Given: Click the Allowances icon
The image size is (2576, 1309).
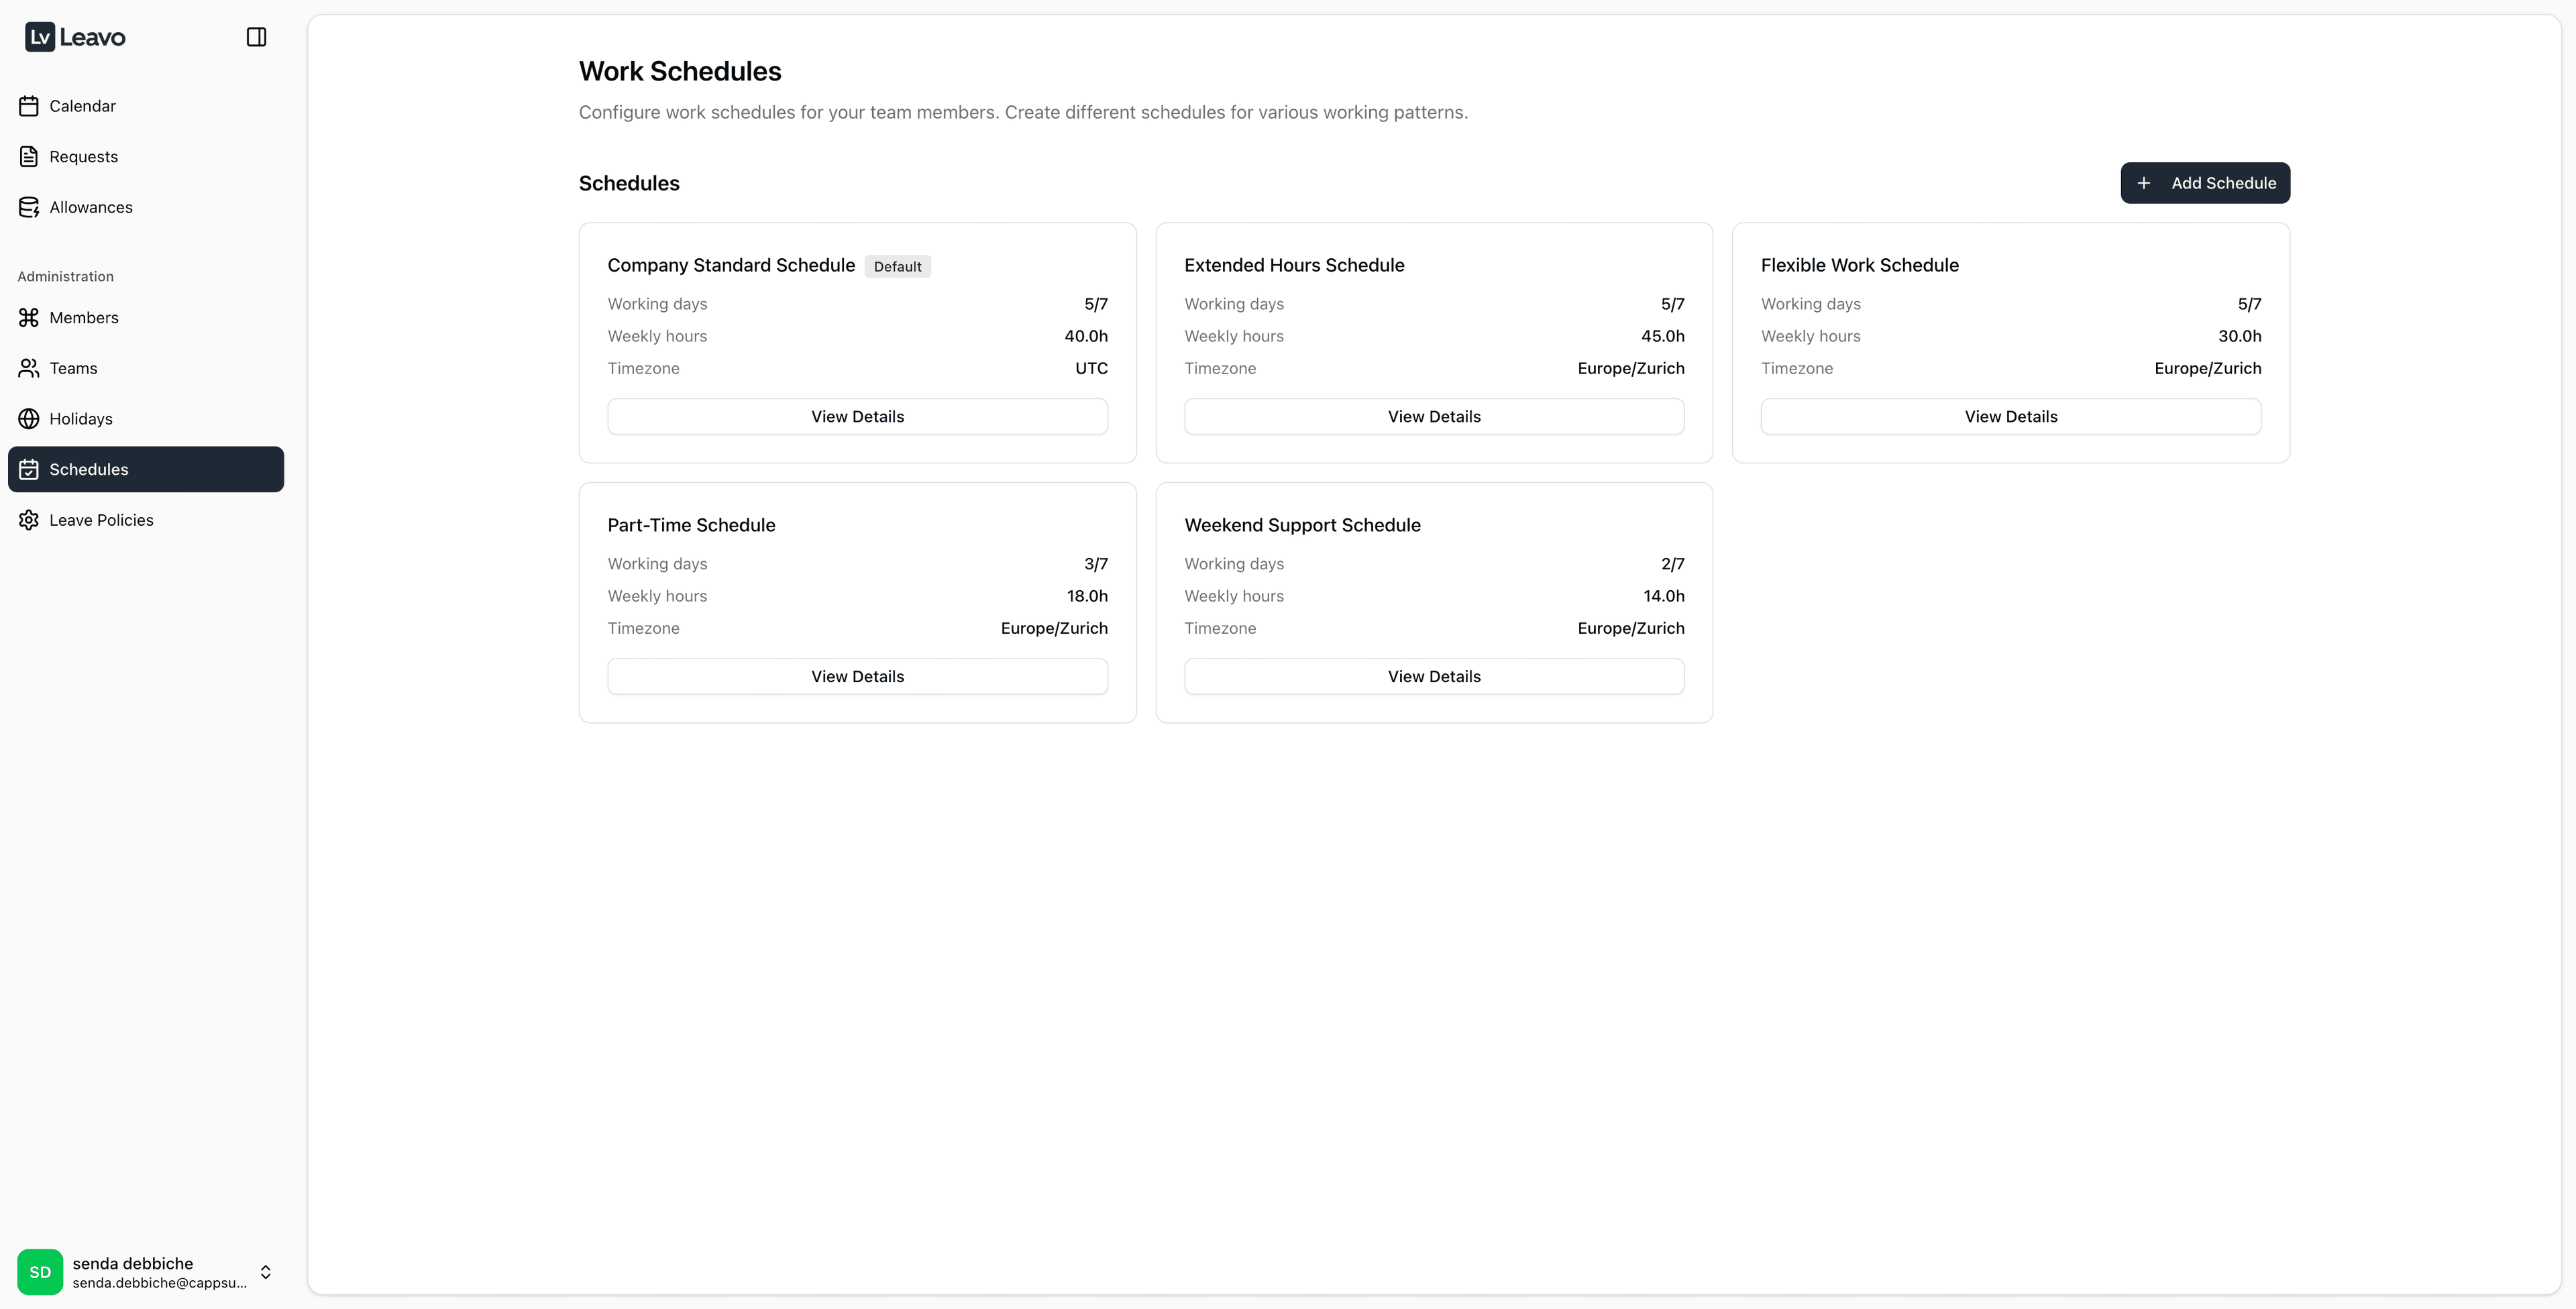Looking at the screenshot, I should [x=29, y=207].
